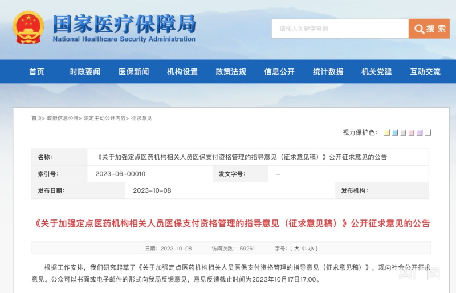This screenshot has height=293, width=456.
Task: Select the yellow eye-protection color swatch
Action: (387, 133)
